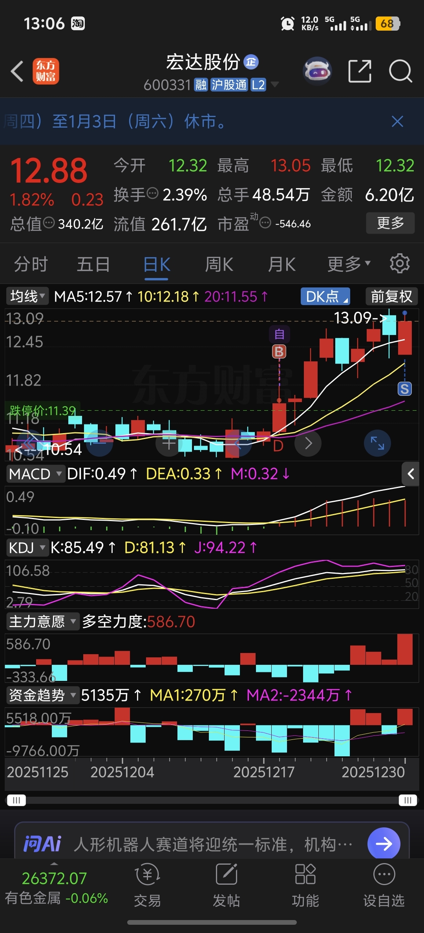
Task: Share this stock page
Action: click(x=360, y=71)
